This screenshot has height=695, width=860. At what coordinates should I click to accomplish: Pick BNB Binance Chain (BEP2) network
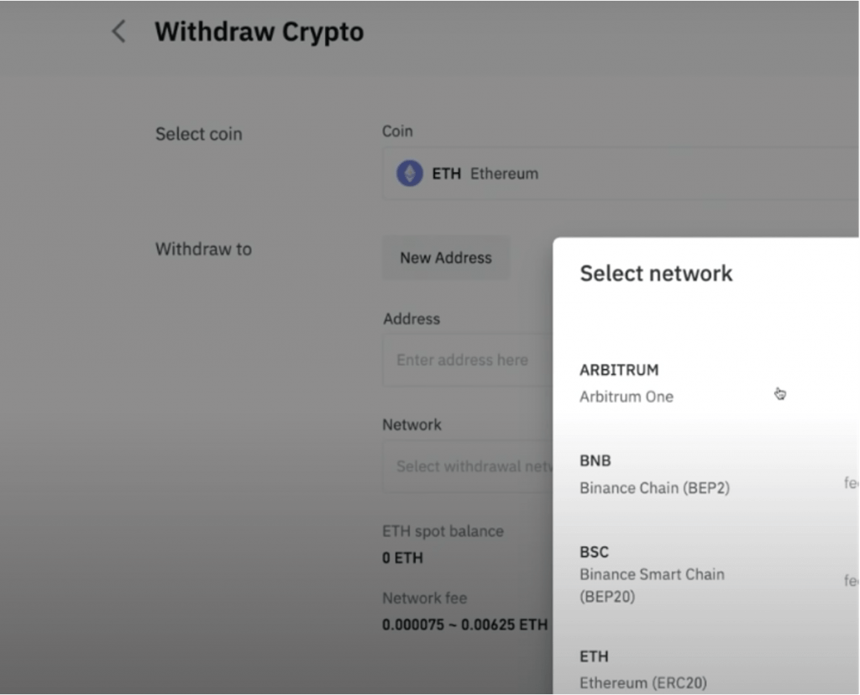point(672,474)
